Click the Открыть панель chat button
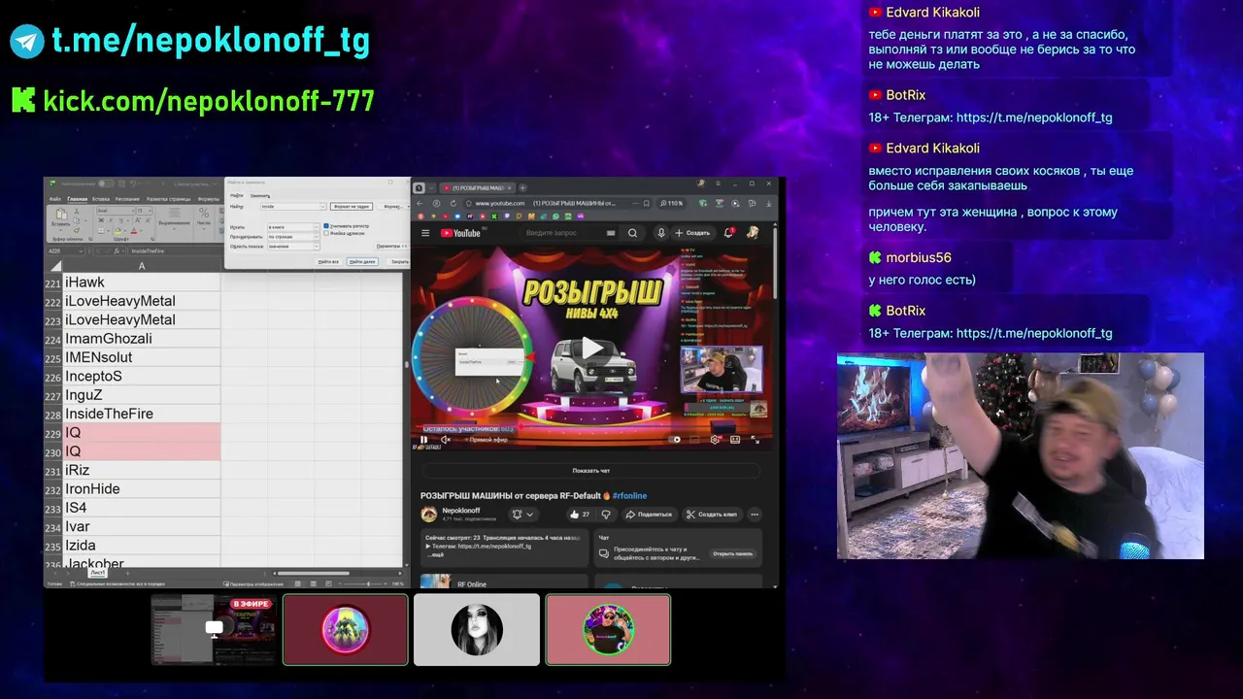The width and height of the screenshot is (1243, 699). (x=732, y=554)
